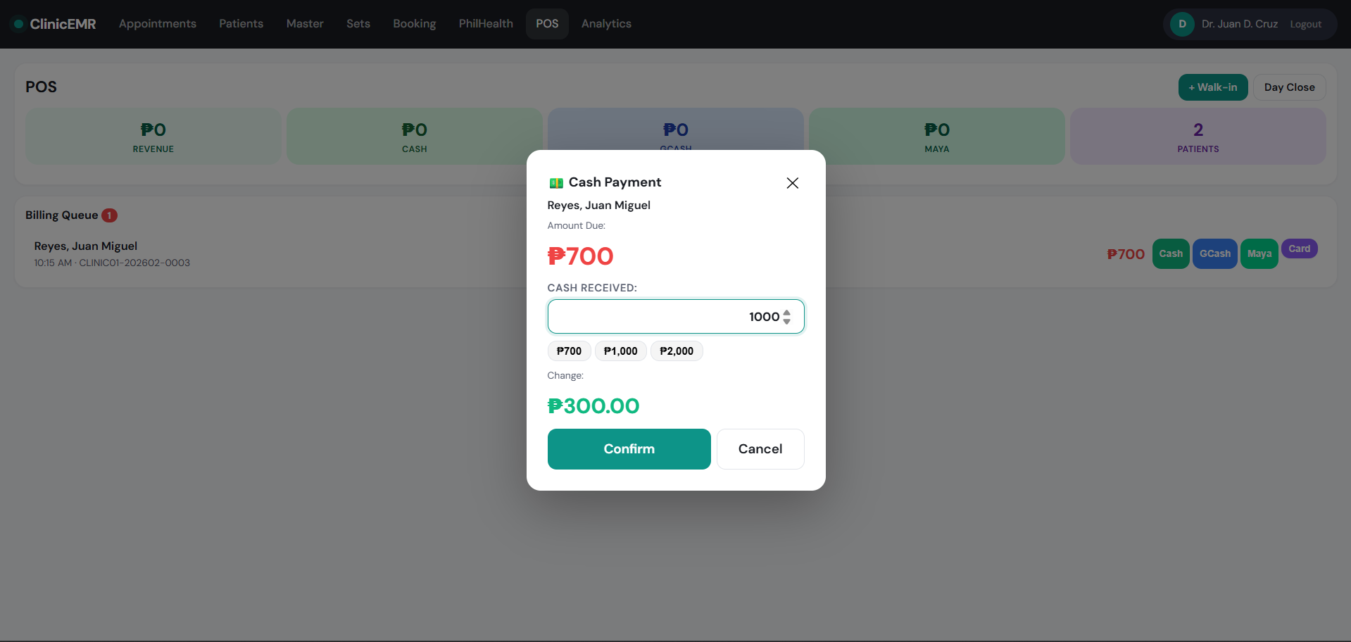This screenshot has width=1351, height=642.
Task: Open the PhilHealth section
Action: [x=486, y=24]
